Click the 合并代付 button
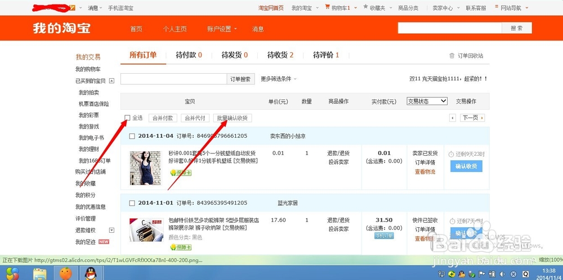This screenshot has height=280, width=563. pyautogui.click(x=195, y=118)
